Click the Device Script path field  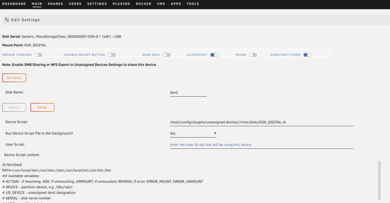[261, 122]
